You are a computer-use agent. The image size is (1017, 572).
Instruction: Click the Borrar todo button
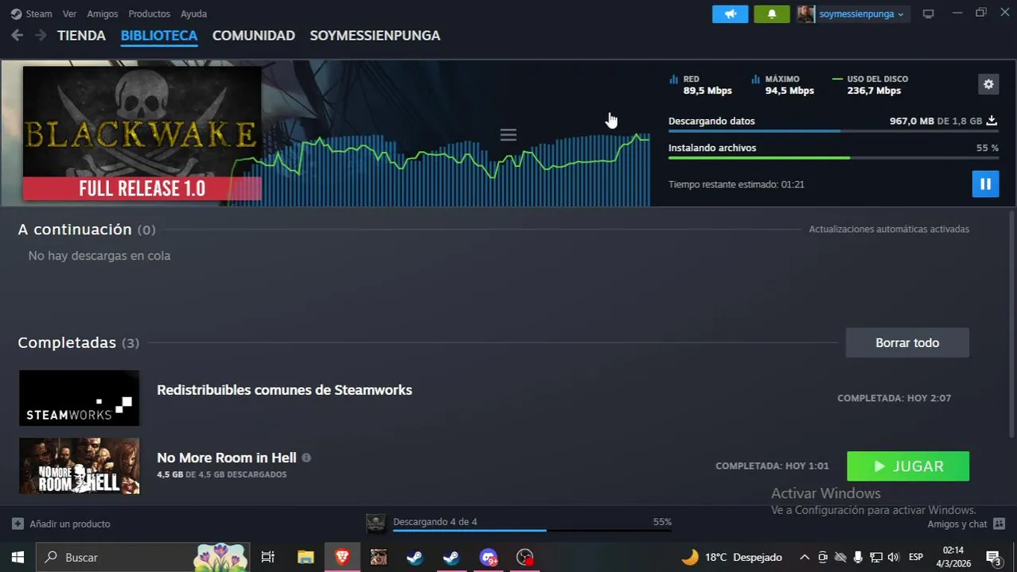(907, 342)
